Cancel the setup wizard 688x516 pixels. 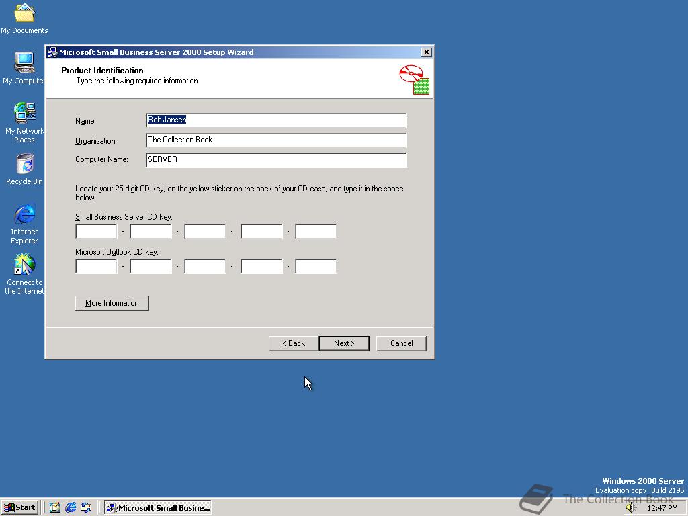[x=402, y=343]
